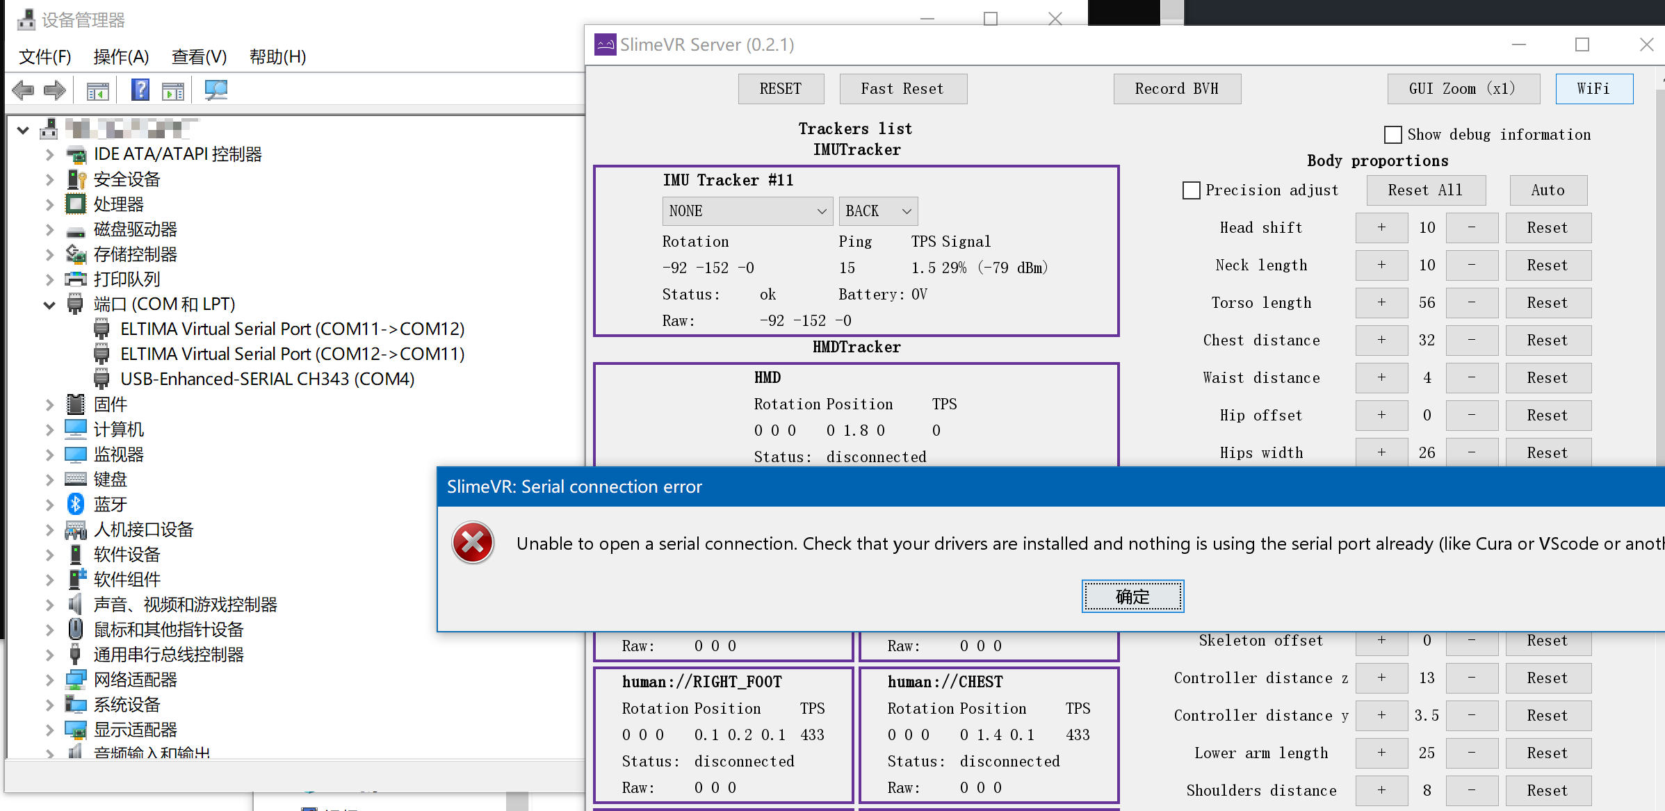Open the 文件(F) menu
The width and height of the screenshot is (1665, 811).
pos(45,56)
